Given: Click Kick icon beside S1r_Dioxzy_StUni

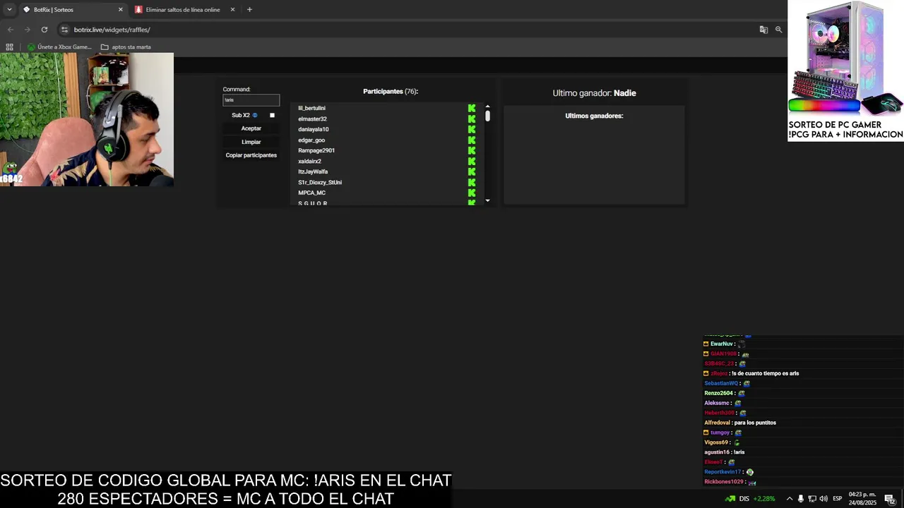Looking at the screenshot, I should click(x=472, y=182).
